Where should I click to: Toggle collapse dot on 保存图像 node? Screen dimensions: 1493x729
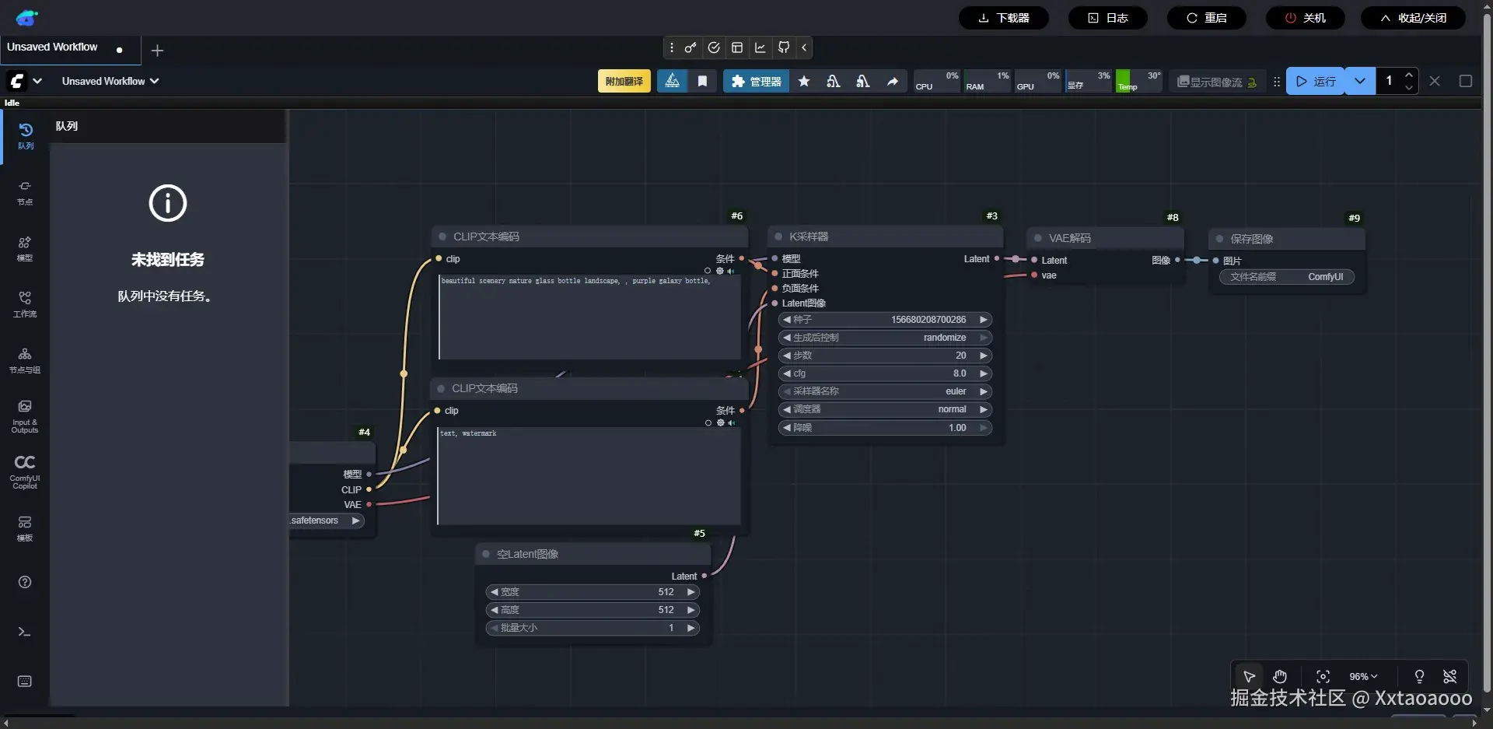tap(1219, 239)
